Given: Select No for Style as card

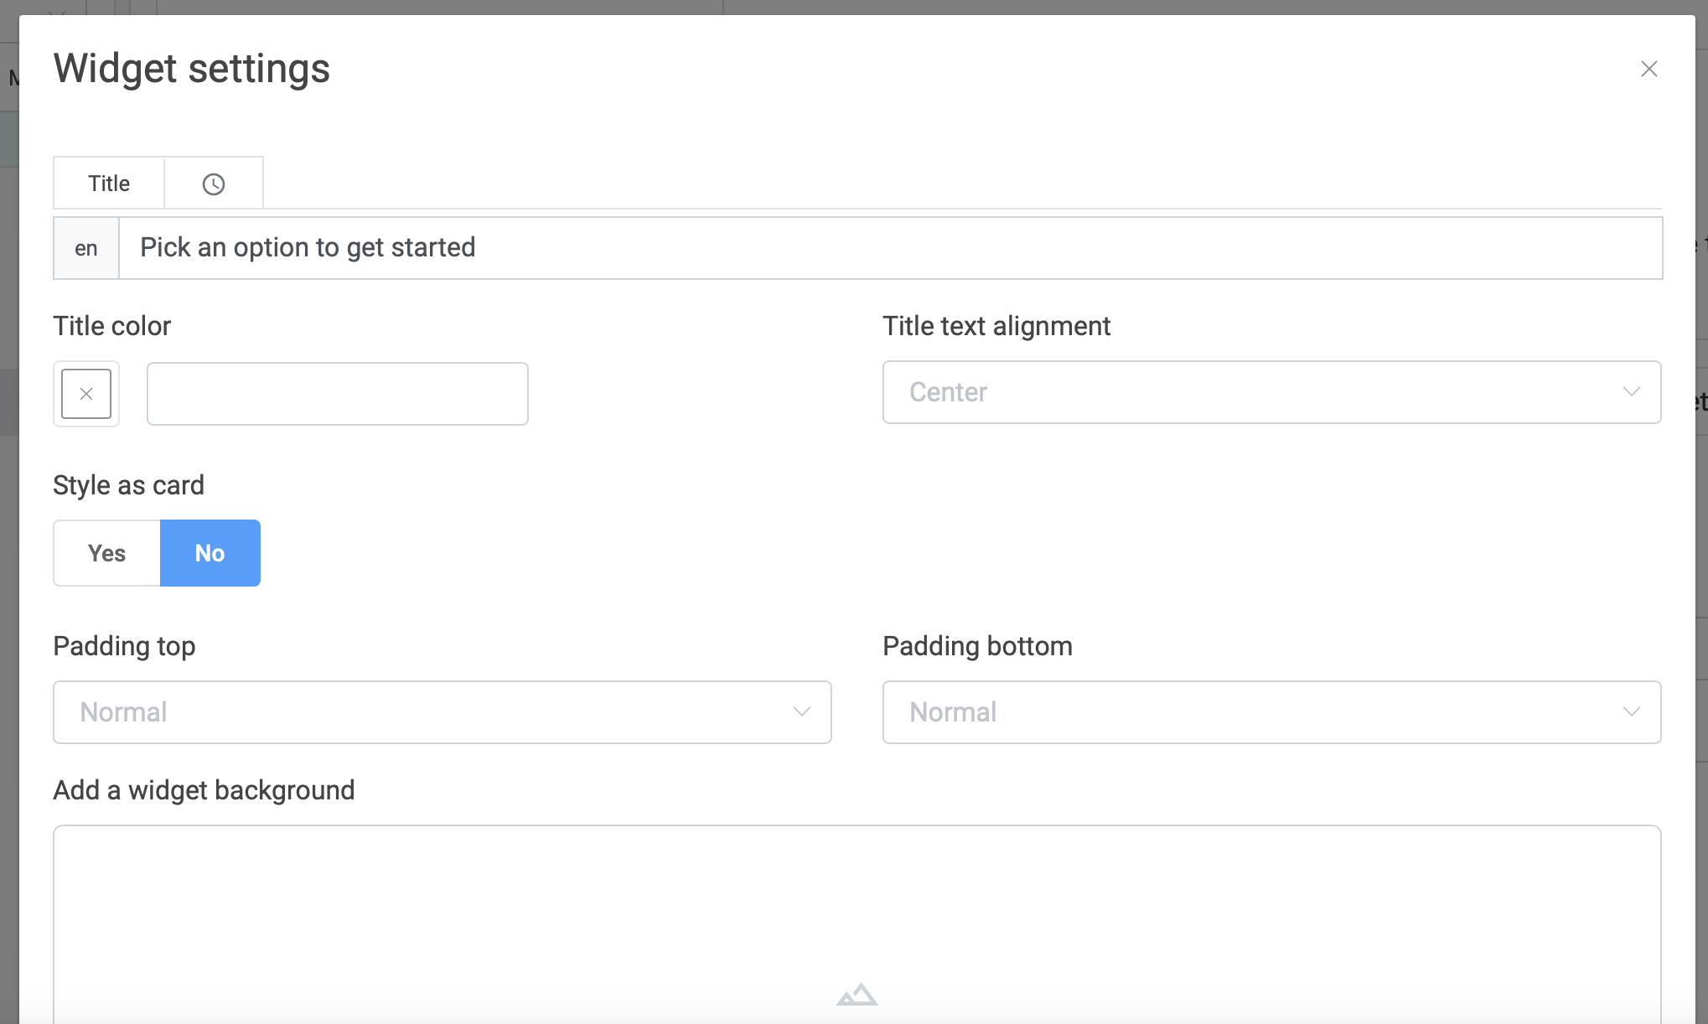Looking at the screenshot, I should 210,553.
